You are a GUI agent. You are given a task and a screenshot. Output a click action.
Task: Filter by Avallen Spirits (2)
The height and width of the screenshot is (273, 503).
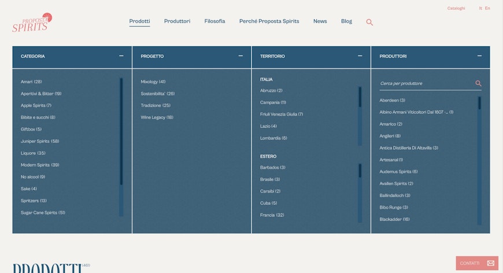[396, 183]
